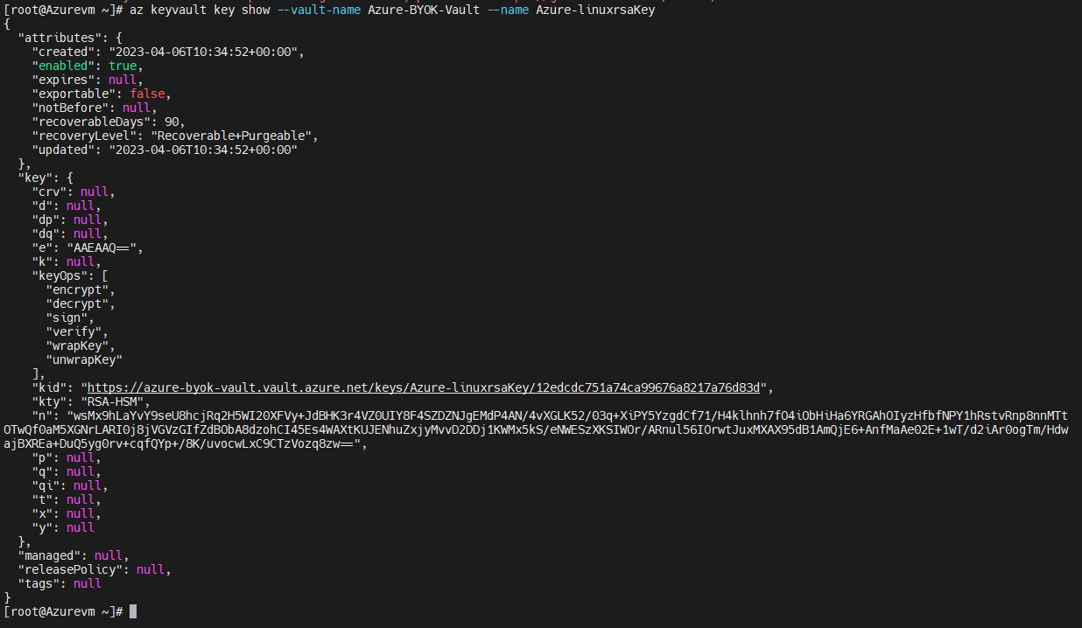The image size is (1082, 628).
Task: Click the "az keyvault key show" command text
Action: 200,10
